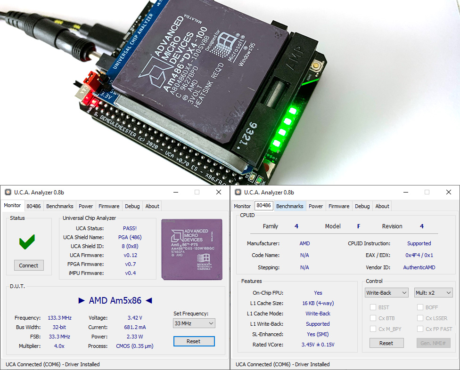
Task: Click the L1 Cache Size value "16 KB (4-way)"
Action: [x=318, y=303]
